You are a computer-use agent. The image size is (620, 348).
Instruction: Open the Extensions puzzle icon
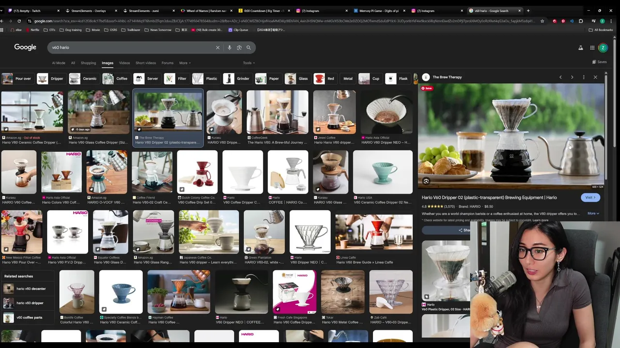click(x=581, y=21)
